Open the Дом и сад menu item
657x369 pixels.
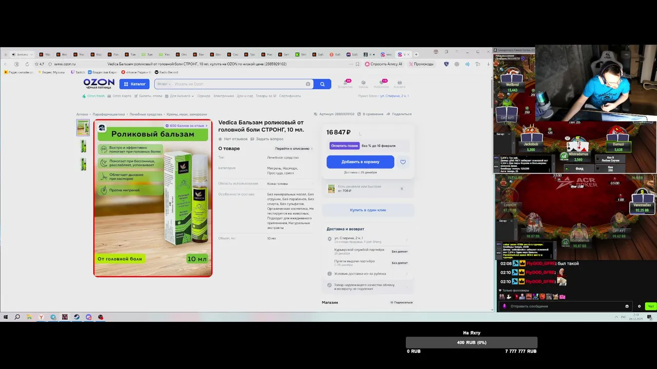point(245,96)
